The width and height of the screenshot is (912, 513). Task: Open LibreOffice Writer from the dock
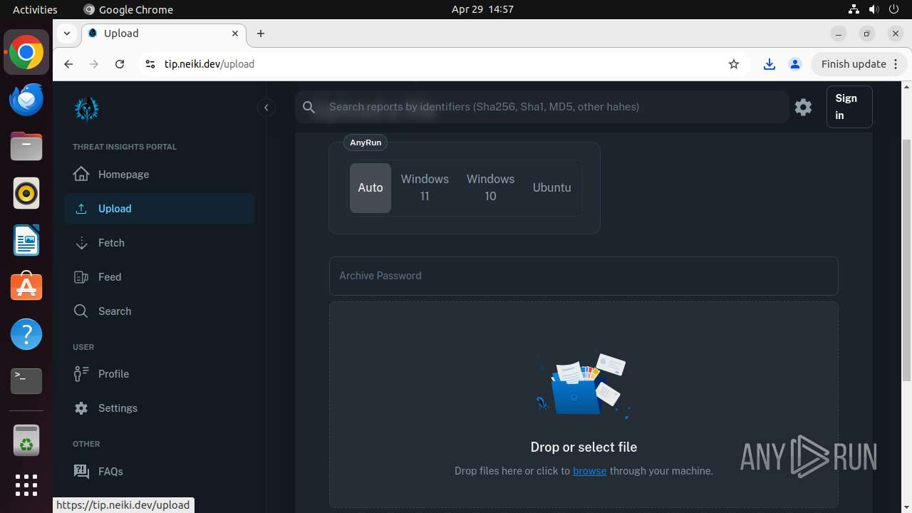[x=26, y=241]
